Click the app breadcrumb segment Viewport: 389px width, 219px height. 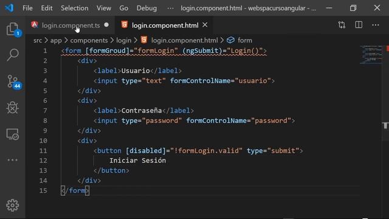tap(56, 40)
